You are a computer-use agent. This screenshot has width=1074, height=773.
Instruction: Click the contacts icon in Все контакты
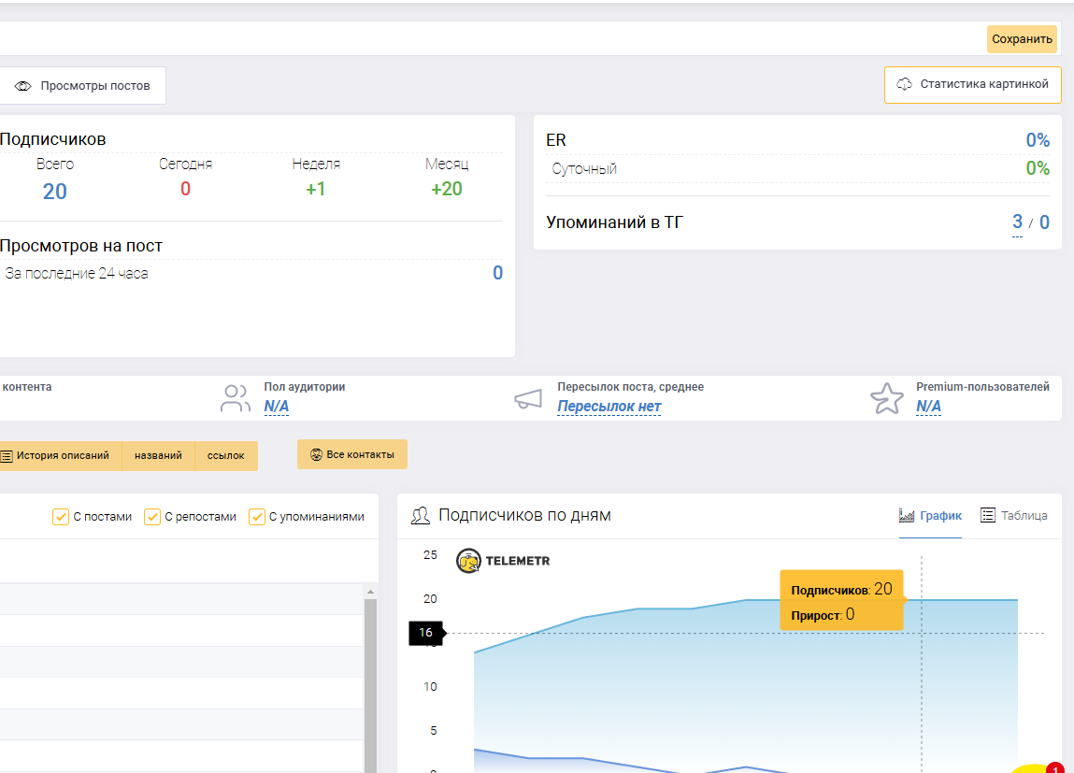click(317, 454)
